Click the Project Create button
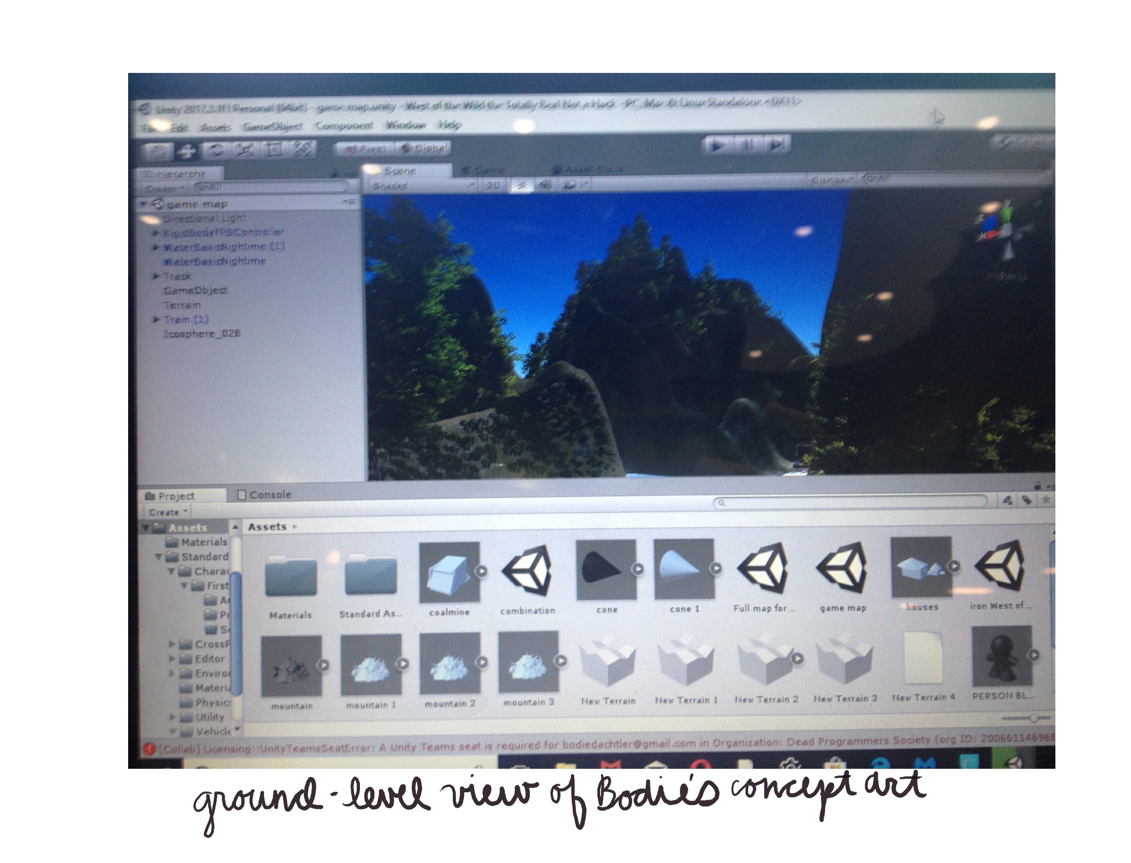 pyautogui.click(x=168, y=512)
